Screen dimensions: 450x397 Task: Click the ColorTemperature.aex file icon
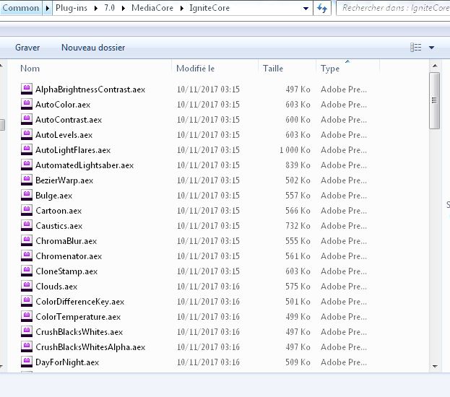coord(27,317)
